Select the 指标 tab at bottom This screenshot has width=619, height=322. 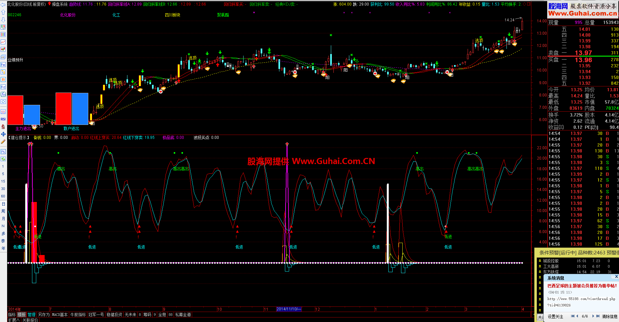(12, 315)
